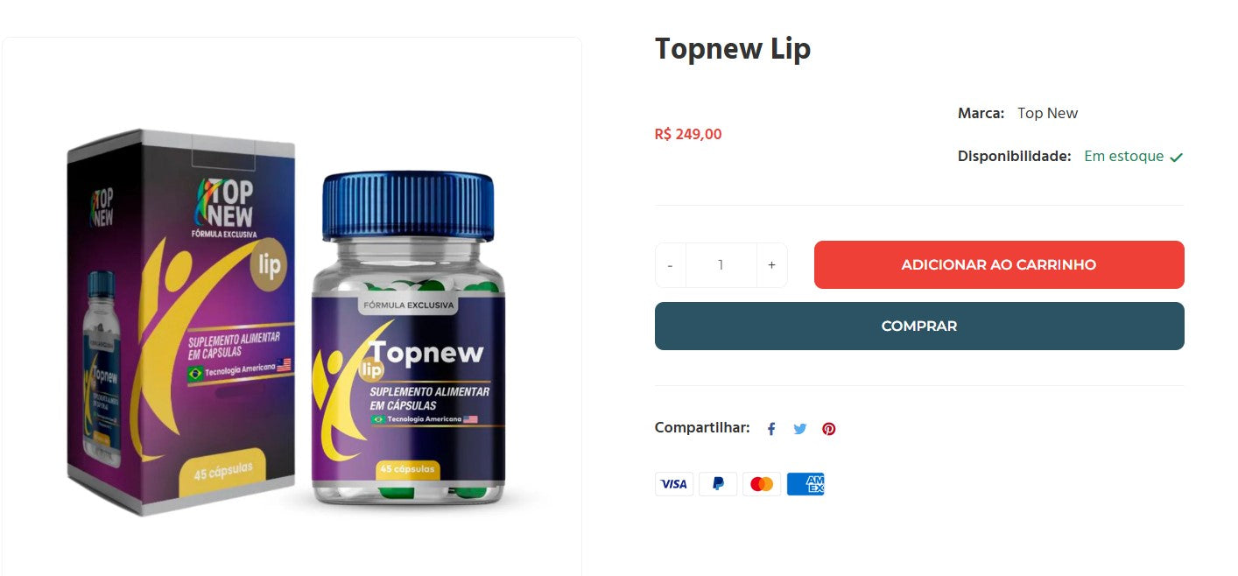1238x576 pixels.
Task: Click the purple product box in the image
Action: click(x=181, y=322)
